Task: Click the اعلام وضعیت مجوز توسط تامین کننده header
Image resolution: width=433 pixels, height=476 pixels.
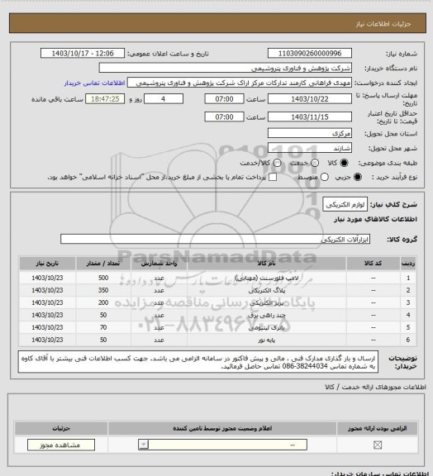Action: coord(222,428)
